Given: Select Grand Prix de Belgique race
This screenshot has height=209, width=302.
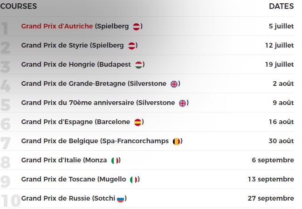Looking at the screenshot, I should (x=60, y=141).
